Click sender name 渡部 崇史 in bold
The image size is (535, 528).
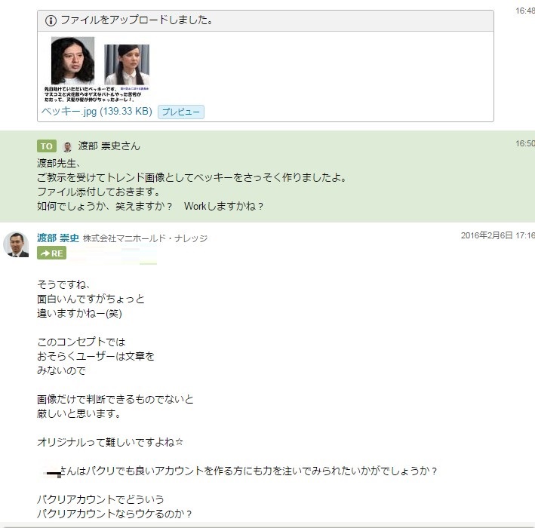(x=58, y=238)
